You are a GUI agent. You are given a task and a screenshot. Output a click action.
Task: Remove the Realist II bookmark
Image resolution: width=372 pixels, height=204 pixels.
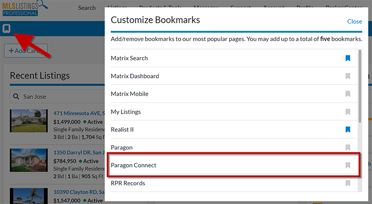tap(348, 129)
